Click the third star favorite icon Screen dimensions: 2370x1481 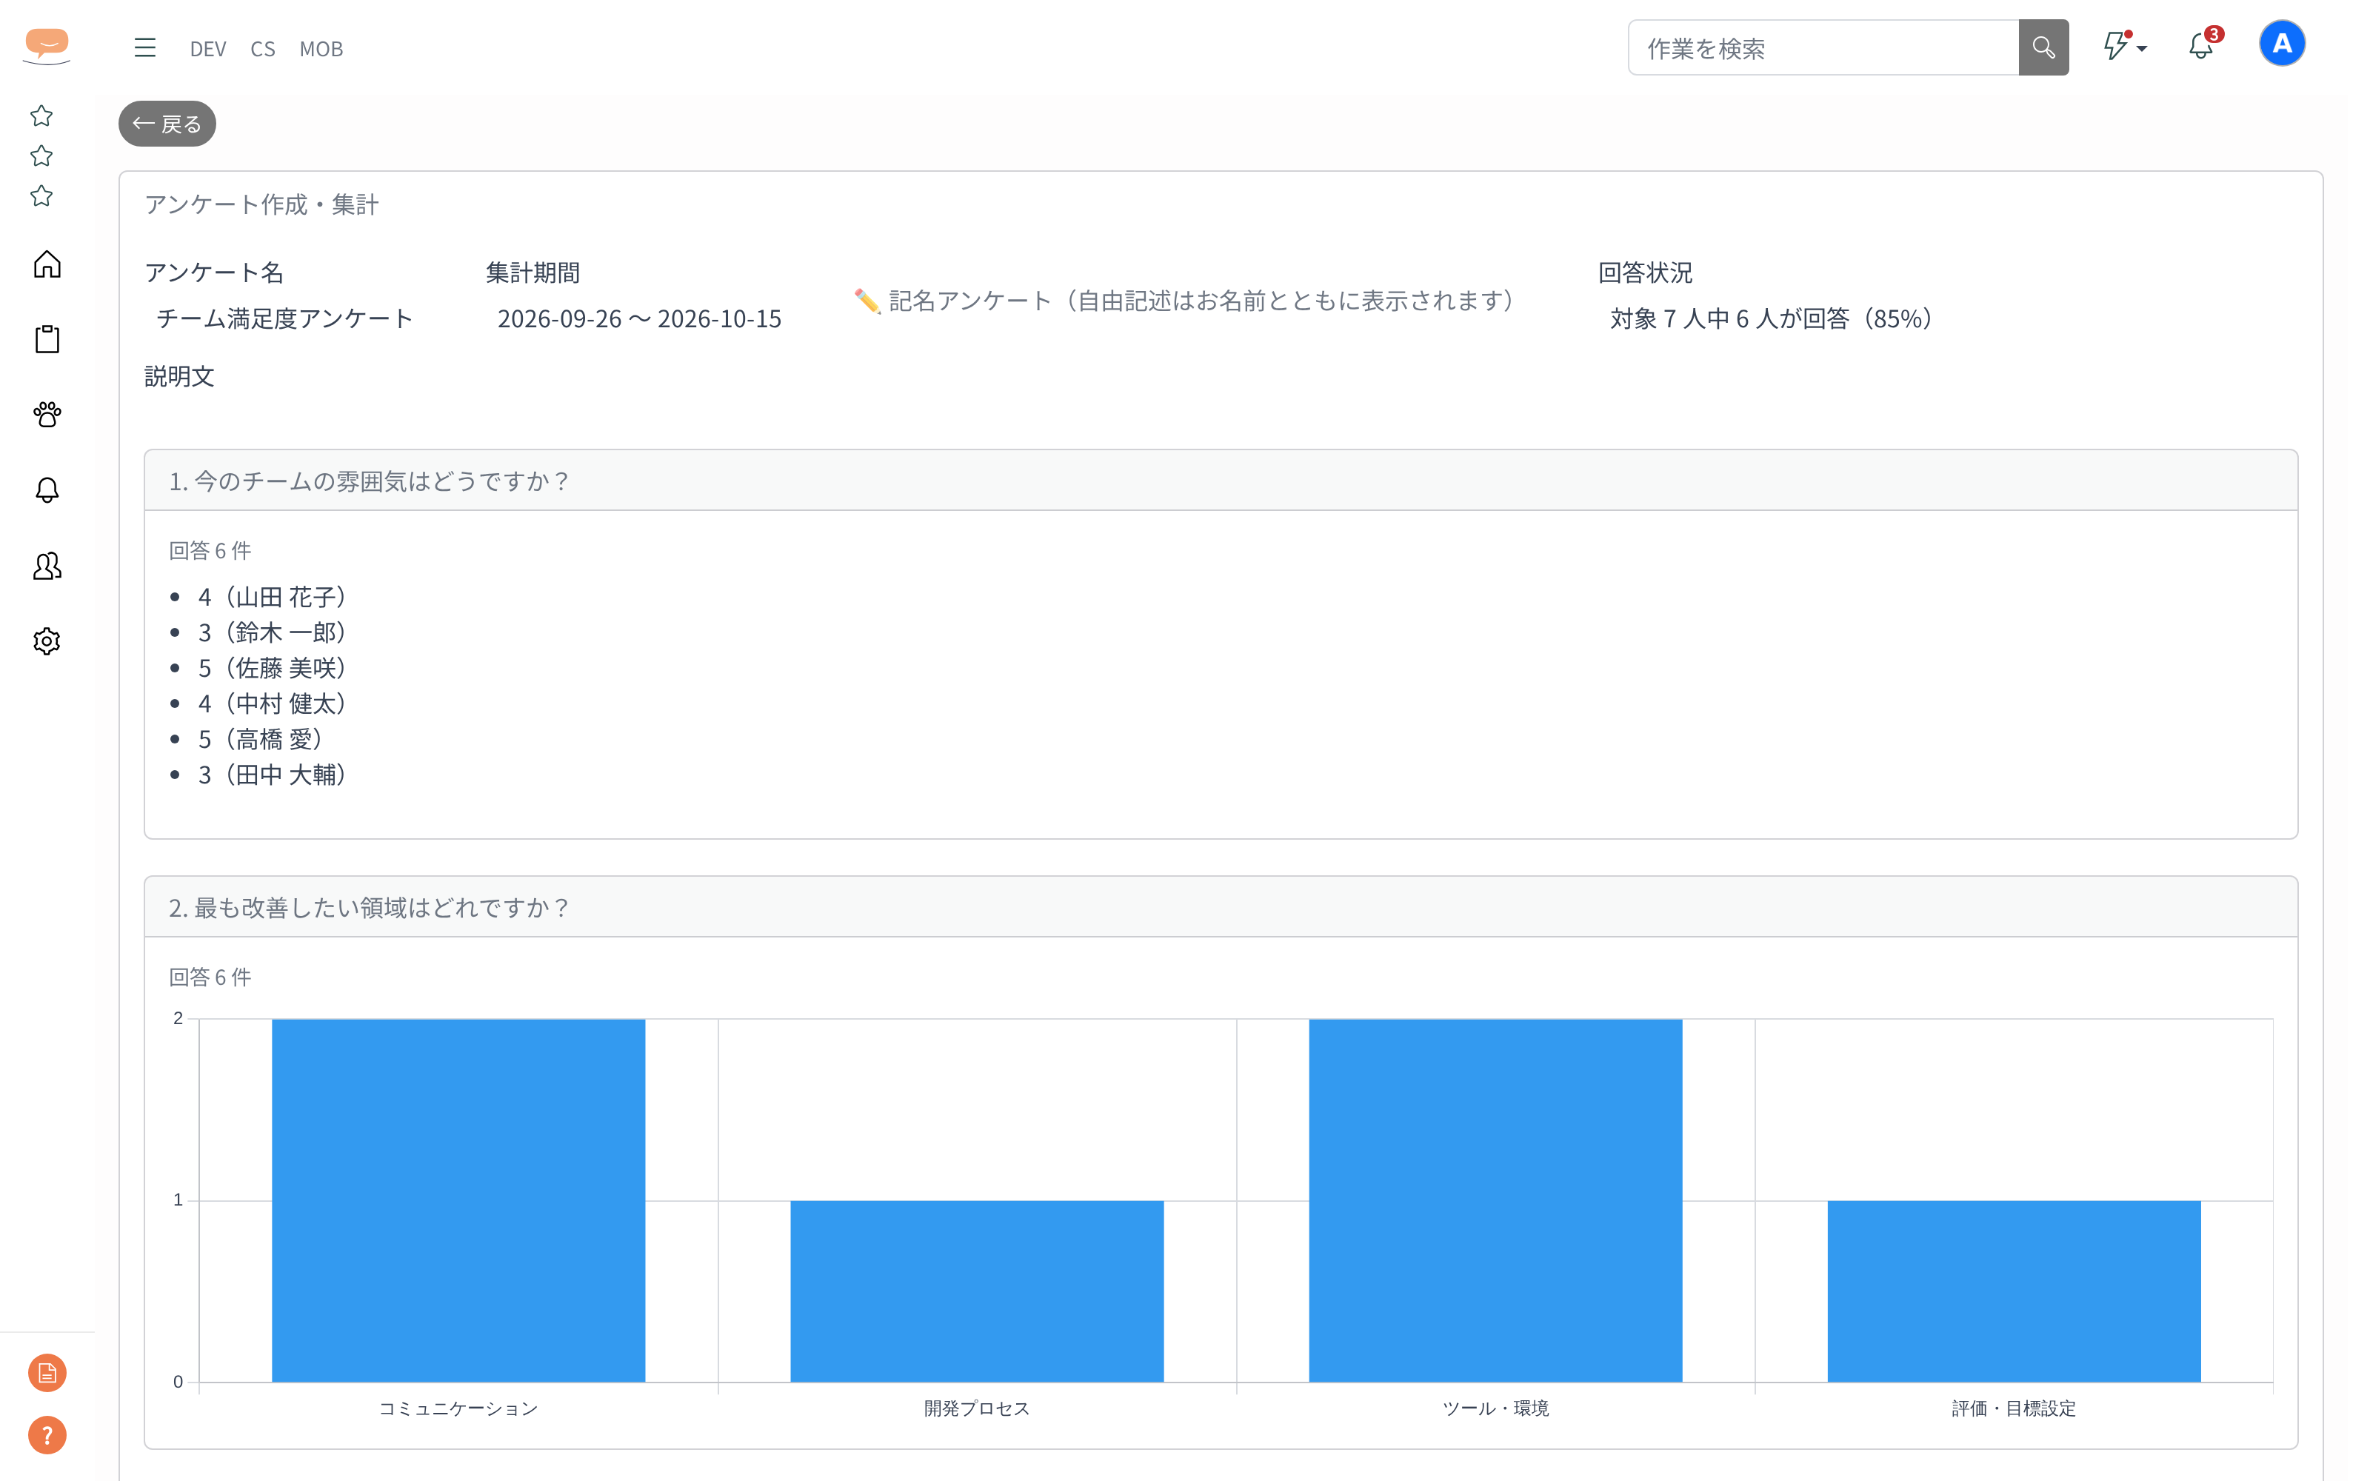[x=41, y=196]
